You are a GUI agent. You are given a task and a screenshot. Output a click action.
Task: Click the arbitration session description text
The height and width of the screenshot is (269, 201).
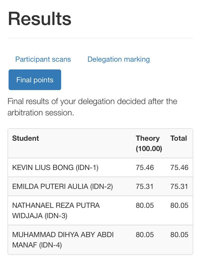[92, 107]
